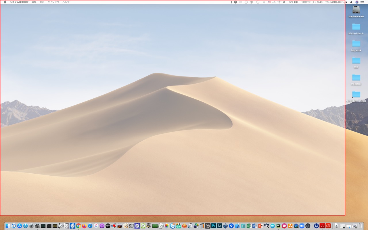Open Dropbox from the Dock
The image size is (368, 230).
pyautogui.click(x=317, y=226)
